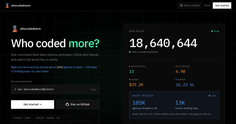236x124 pixels.
Task: Click the WATER, REALIZED heading
Action: pyautogui.click(x=143, y=96)
